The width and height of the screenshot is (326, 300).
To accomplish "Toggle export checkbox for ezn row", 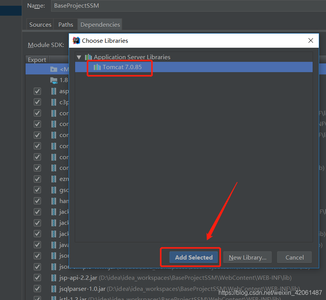I will click(x=37, y=179).
